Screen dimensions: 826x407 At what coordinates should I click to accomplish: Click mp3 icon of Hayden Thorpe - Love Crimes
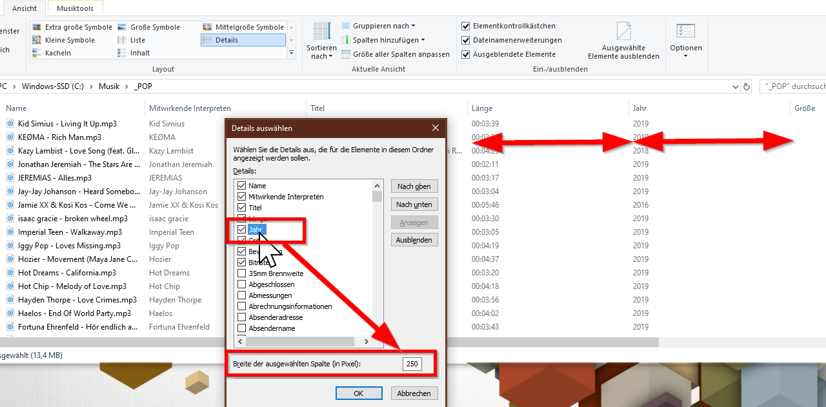[x=10, y=299]
